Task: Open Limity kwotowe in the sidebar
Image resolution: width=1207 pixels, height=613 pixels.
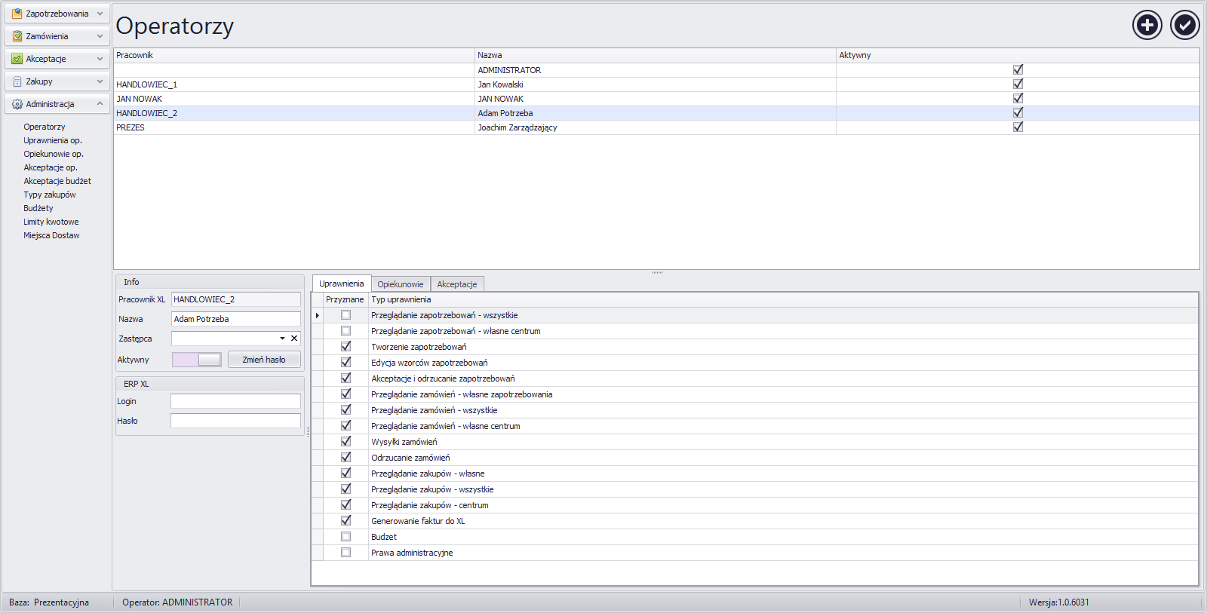Action: pos(51,222)
